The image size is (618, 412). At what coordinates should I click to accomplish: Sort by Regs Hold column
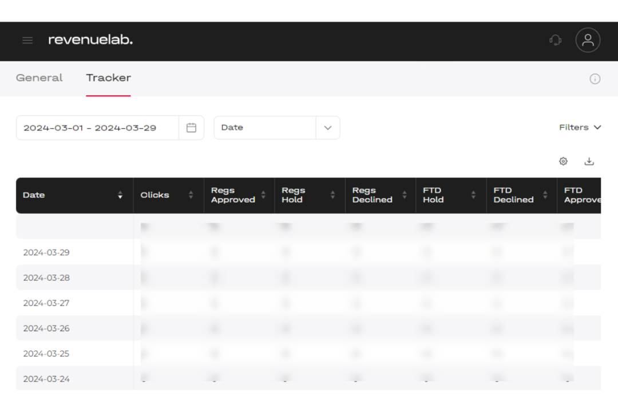pyautogui.click(x=332, y=195)
